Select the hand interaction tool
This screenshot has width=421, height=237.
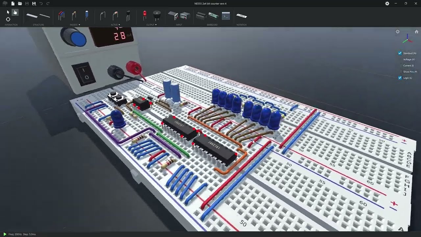pos(15,12)
